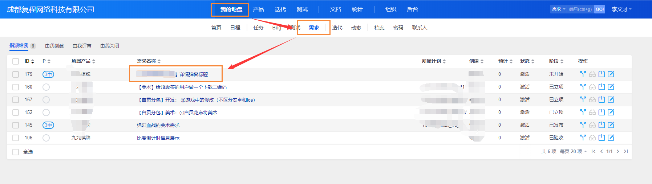The width and height of the screenshot is (652, 184).
Task: Click the close (power) icon for story 179
Action: [602, 74]
